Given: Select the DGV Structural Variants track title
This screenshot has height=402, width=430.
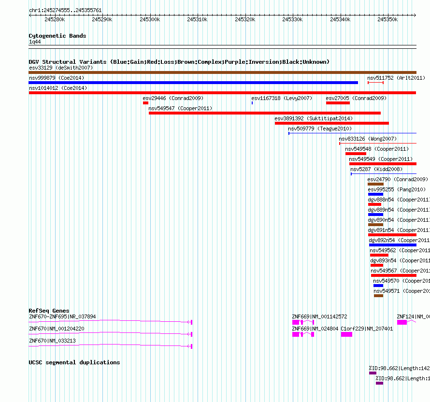Looking at the screenshot, I should 179,62.
